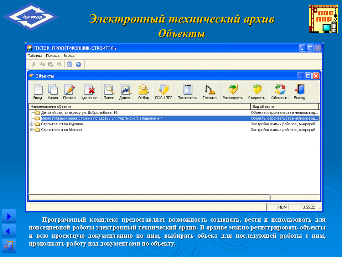Open Правка edit pencil tool
The height and width of the screenshot is (257, 342).
pos(69,92)
